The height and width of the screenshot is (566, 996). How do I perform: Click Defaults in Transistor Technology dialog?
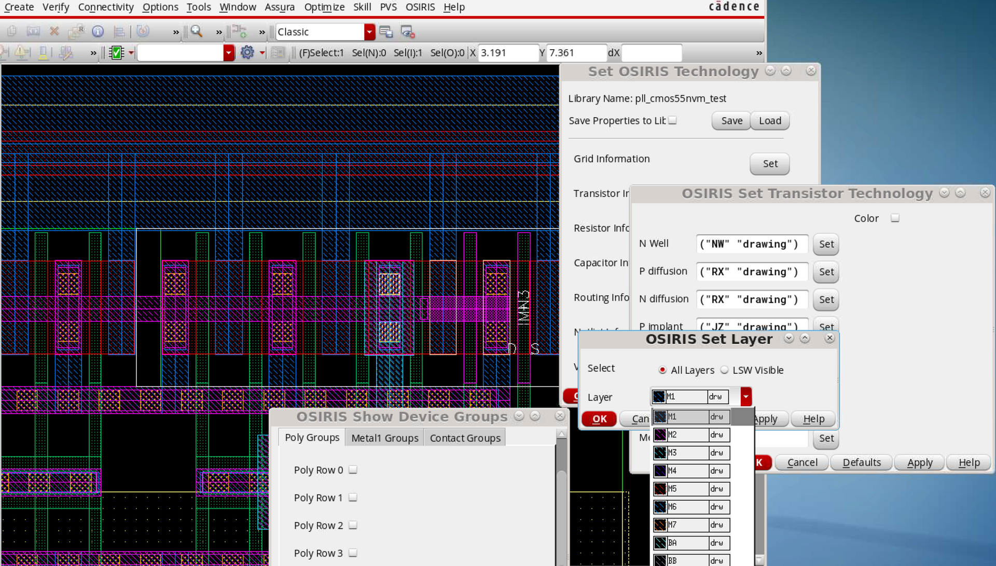click(862, 462)
